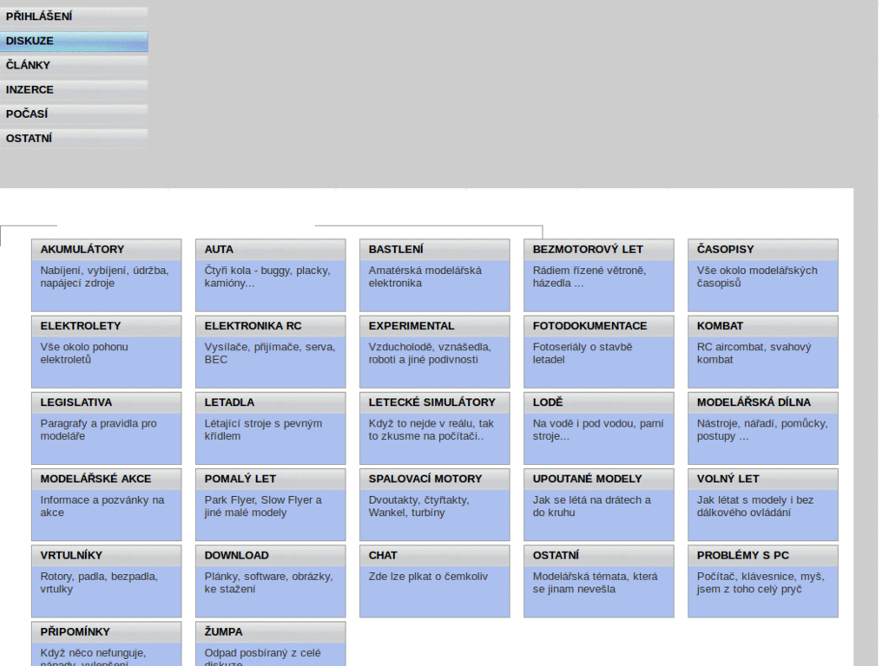The height and width of the screenshot is (666, 889).
Task: Click 'Čtyři kola - buggy, placky, kamióny...' description
Action: [267, 277]
